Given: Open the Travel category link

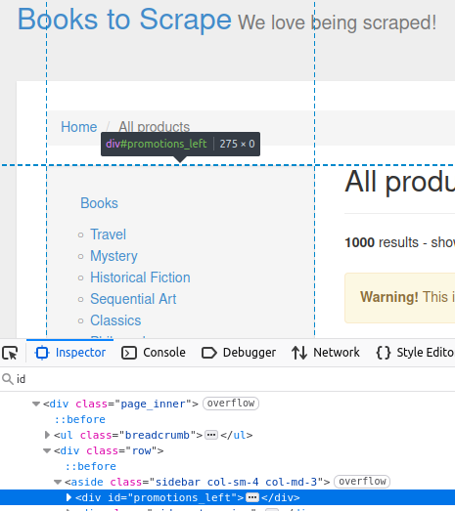Looking at the screenshot, I should [108, 234].
